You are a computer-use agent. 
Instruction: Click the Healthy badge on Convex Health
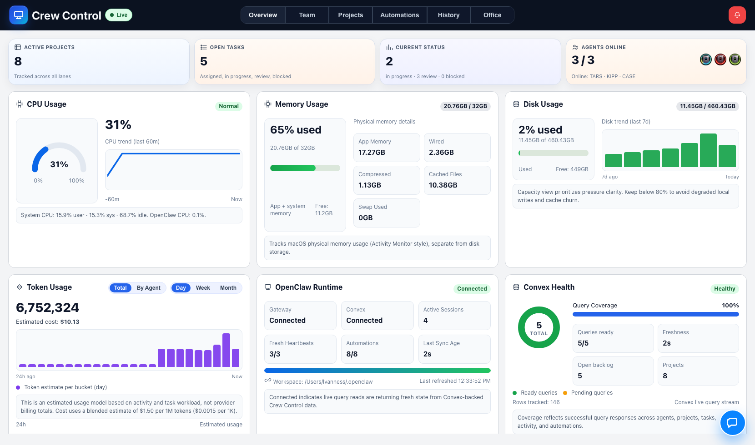point(724,289)
